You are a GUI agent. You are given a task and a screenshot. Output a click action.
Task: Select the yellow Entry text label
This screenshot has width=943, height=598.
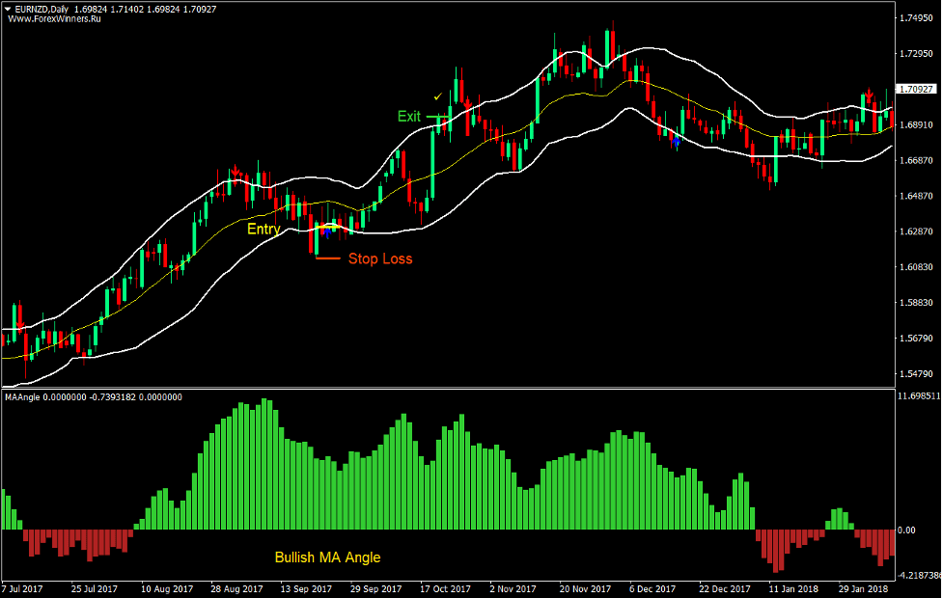pos(263,230)
